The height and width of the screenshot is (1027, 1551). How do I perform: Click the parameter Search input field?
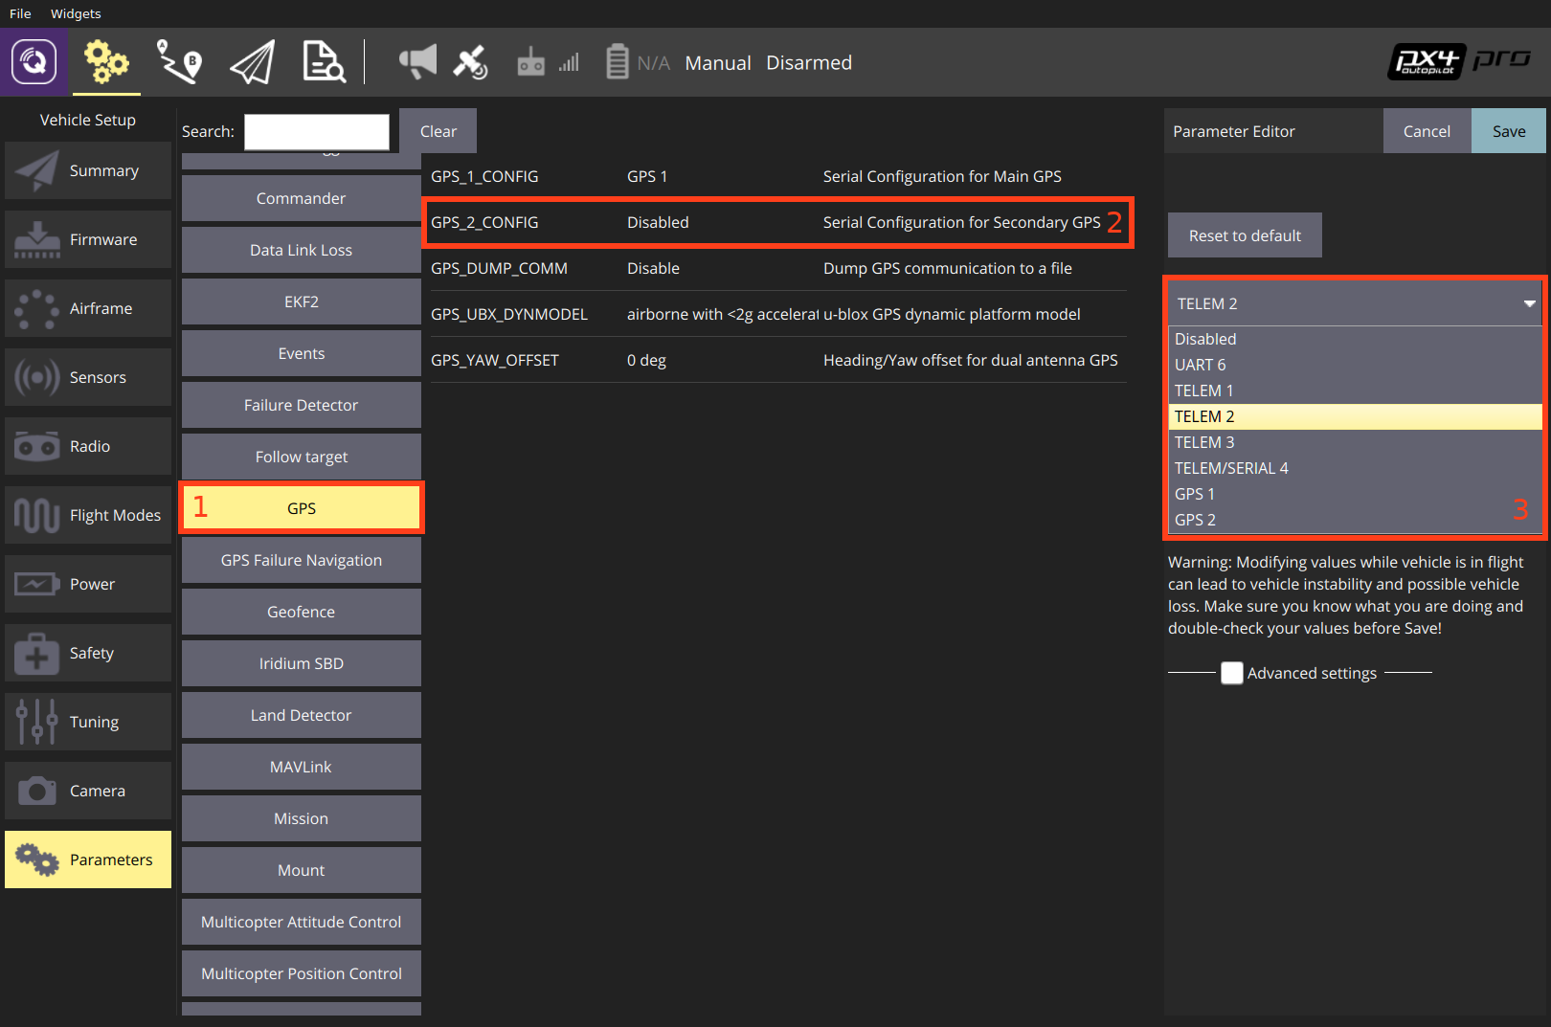point(317,131)
